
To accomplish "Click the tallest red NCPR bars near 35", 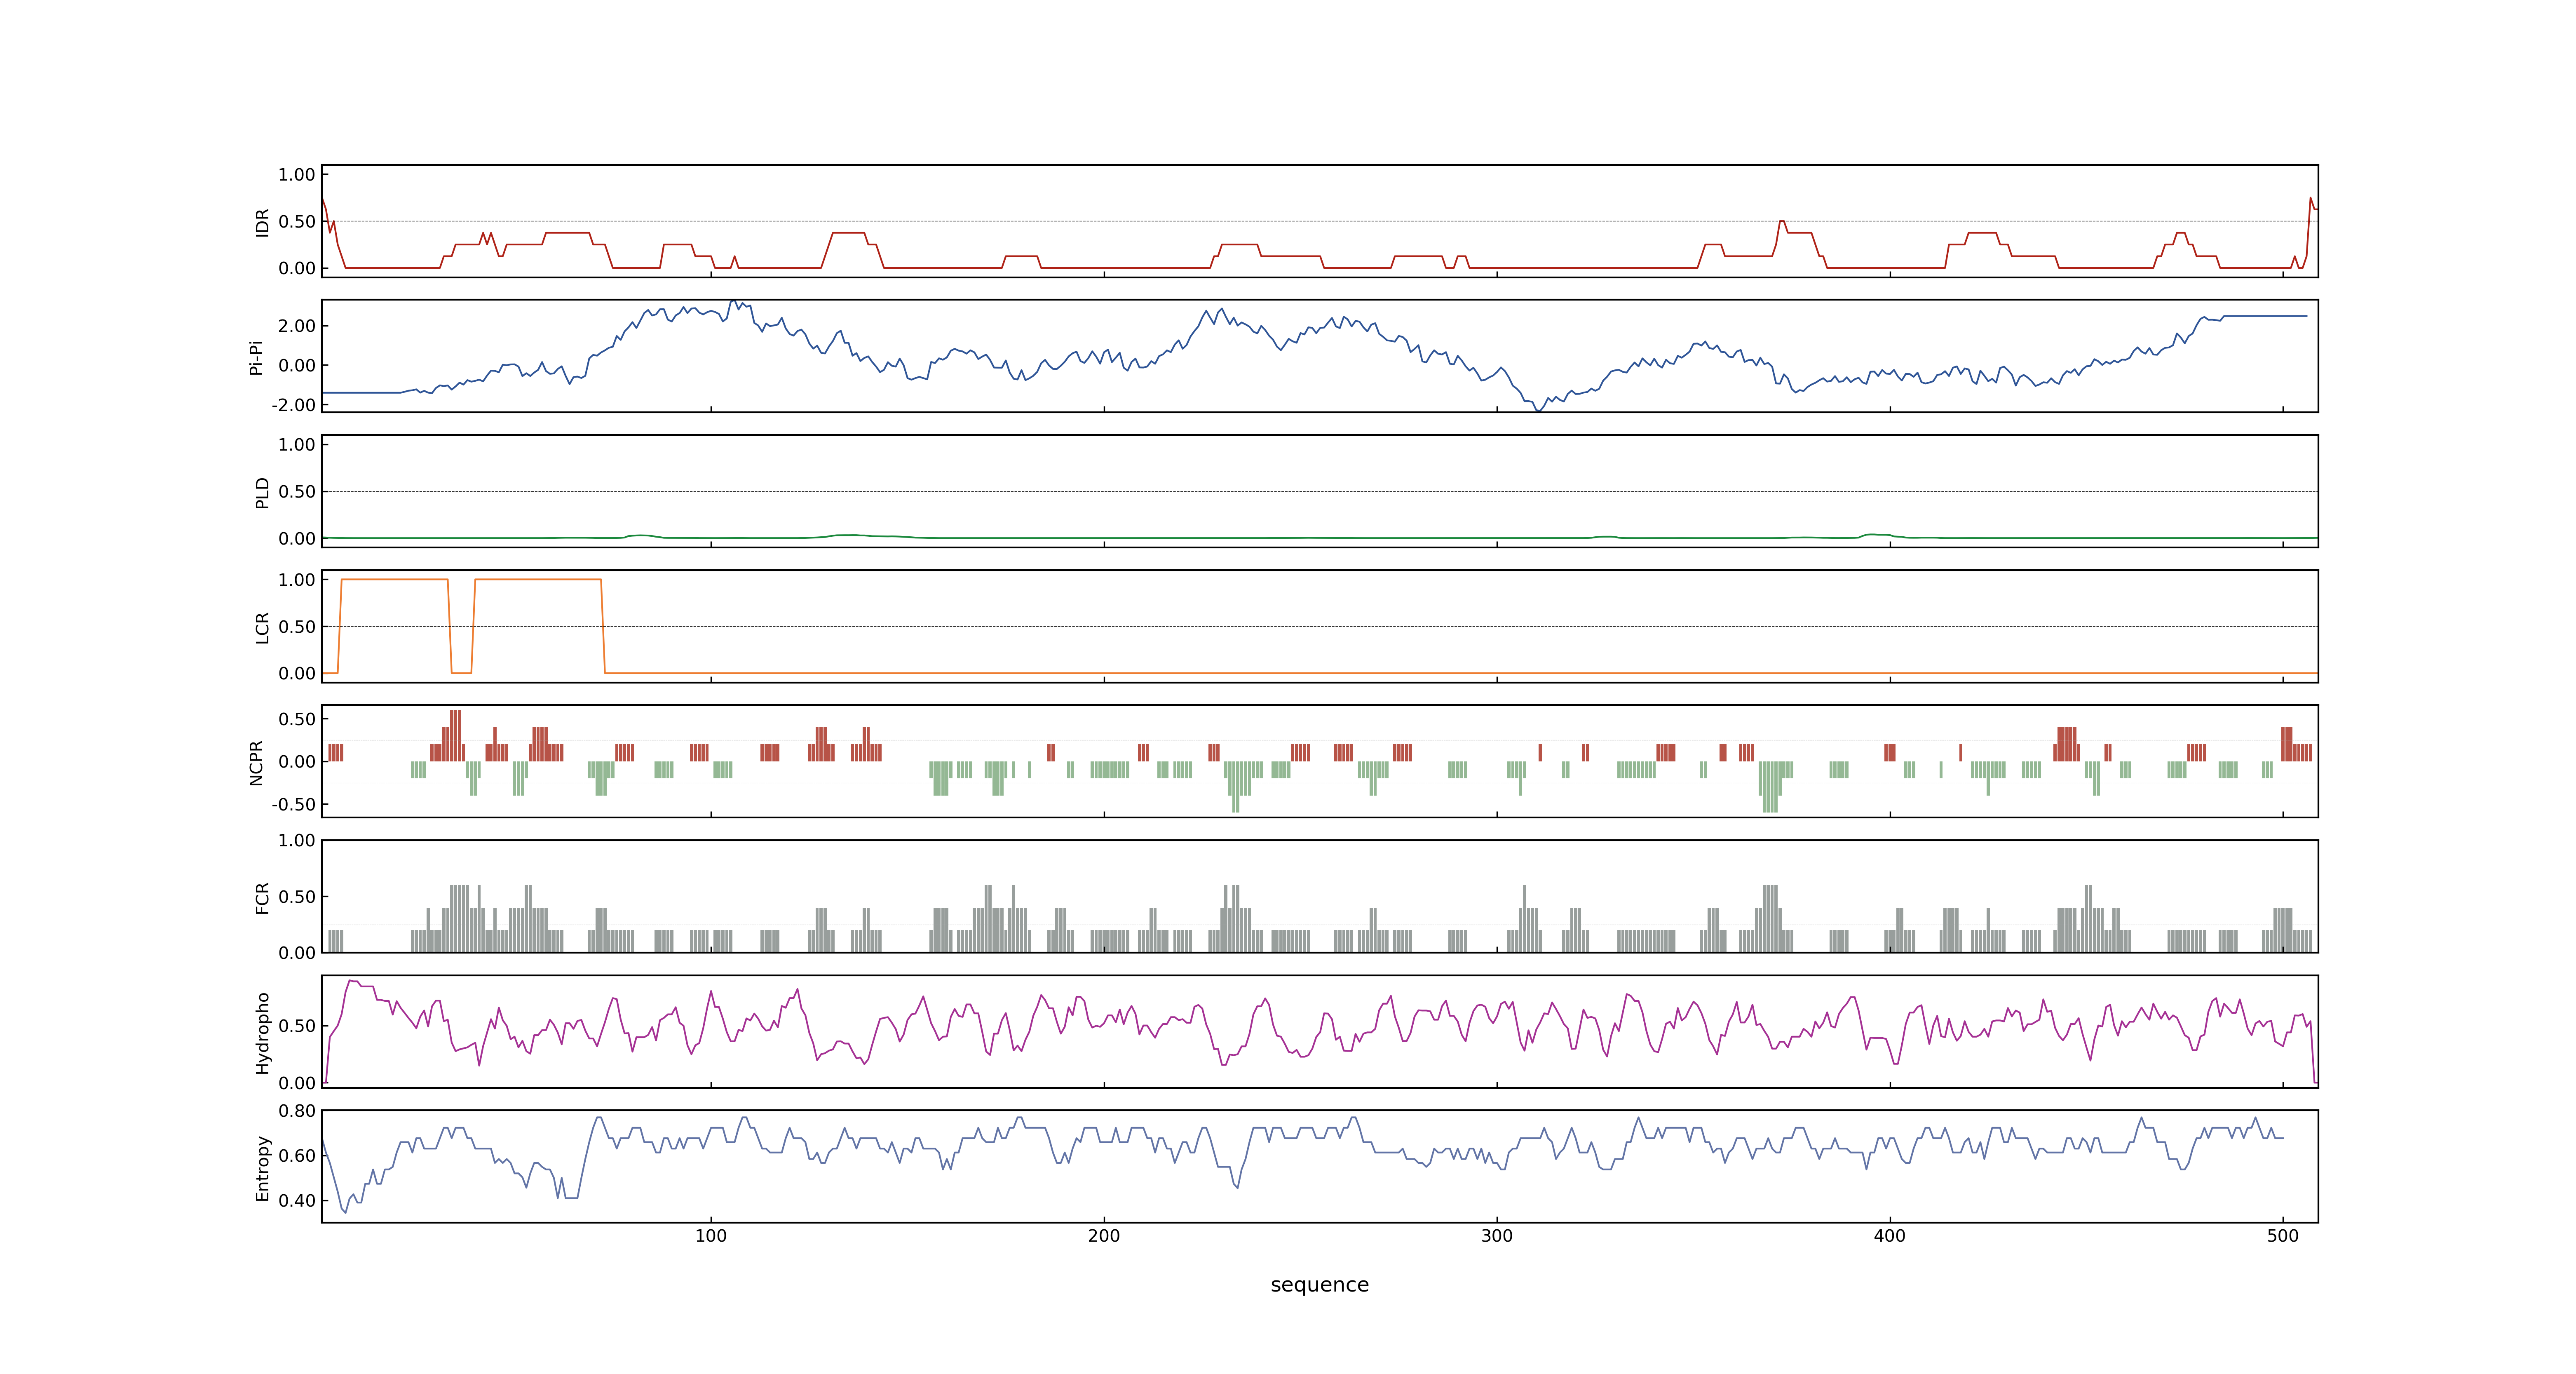I will [455, 735].
